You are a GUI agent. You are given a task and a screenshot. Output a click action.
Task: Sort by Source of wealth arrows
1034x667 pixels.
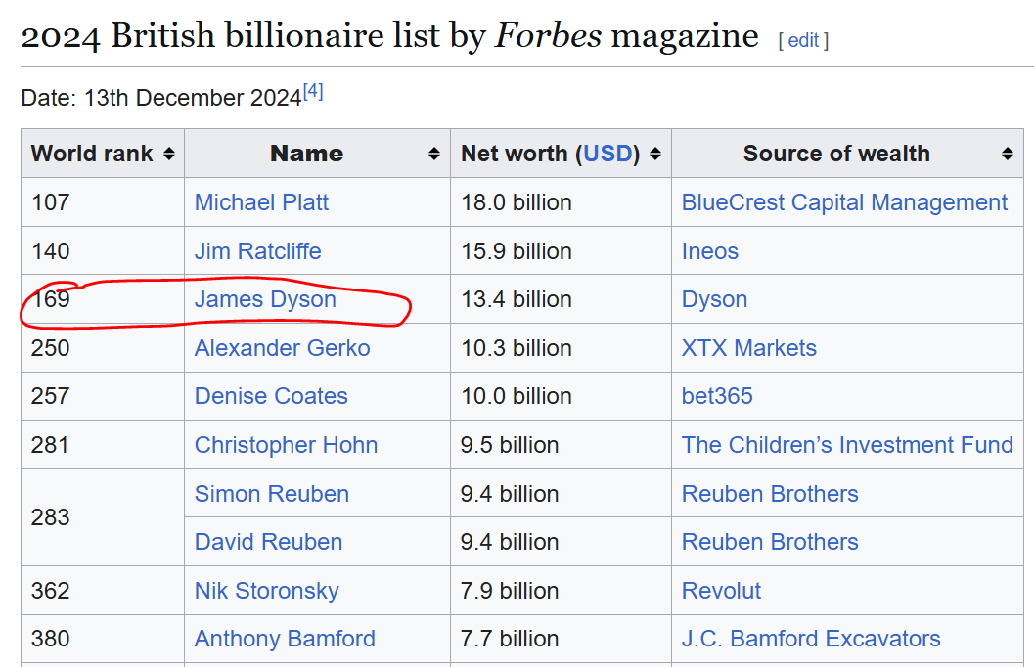coord(1007,155)
